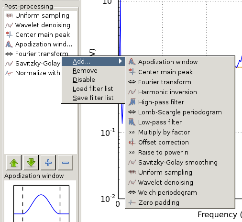Open the Add... context menu entry
The width and height of the screenshot is (242, 222).
93,61
